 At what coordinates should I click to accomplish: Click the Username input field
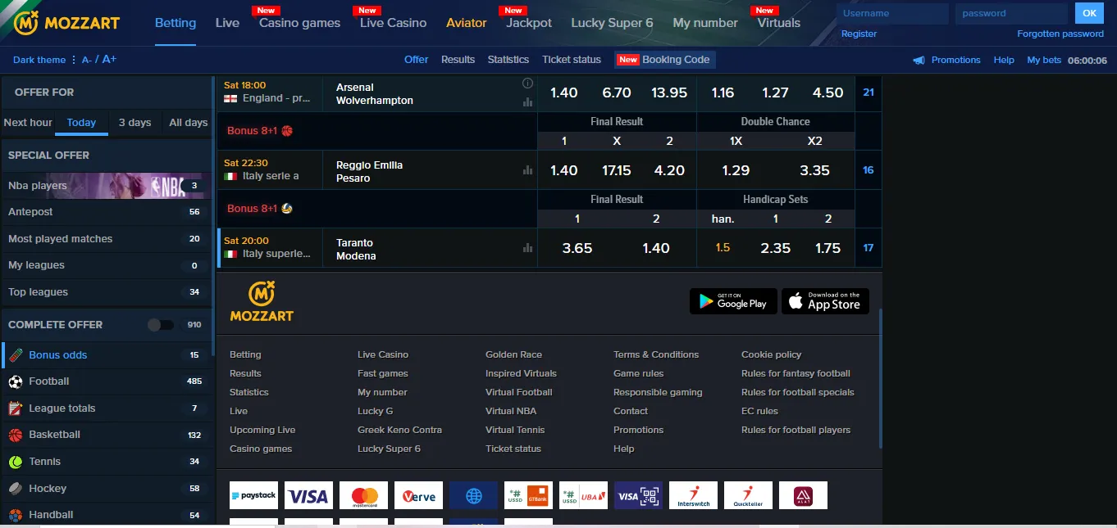892,13
